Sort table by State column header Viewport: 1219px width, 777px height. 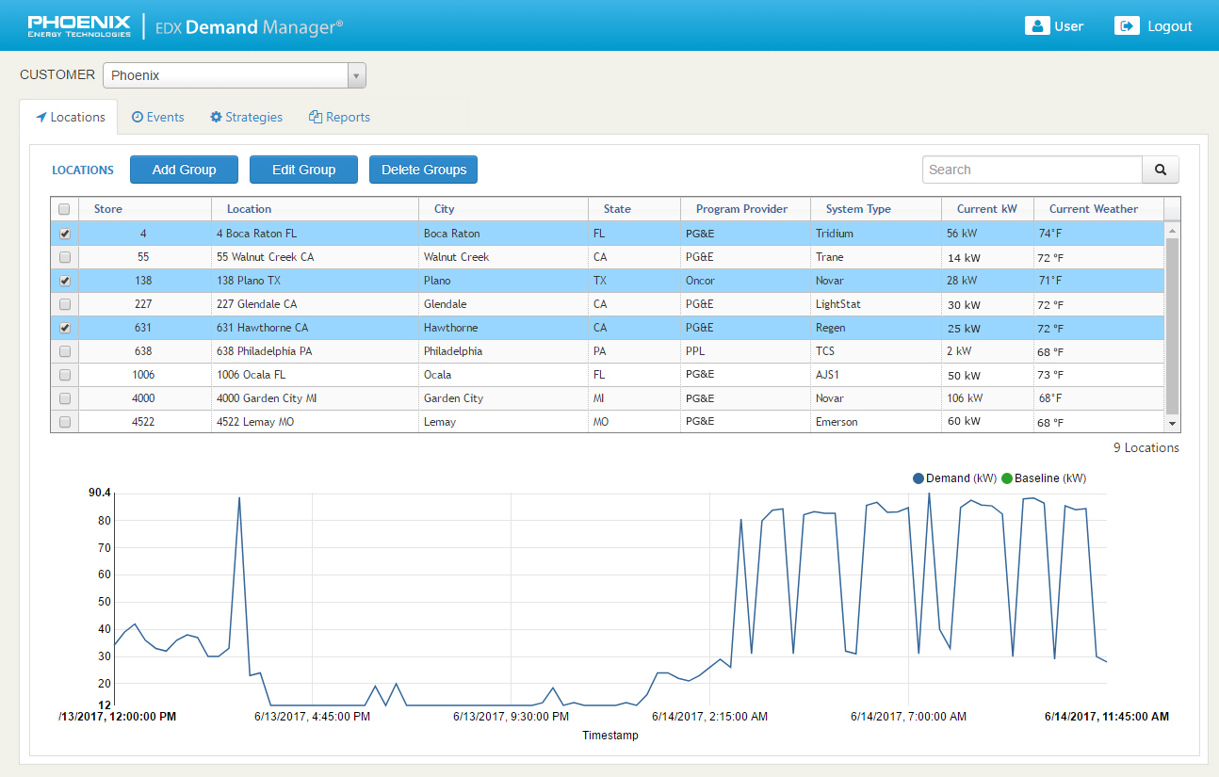[617, 209]
